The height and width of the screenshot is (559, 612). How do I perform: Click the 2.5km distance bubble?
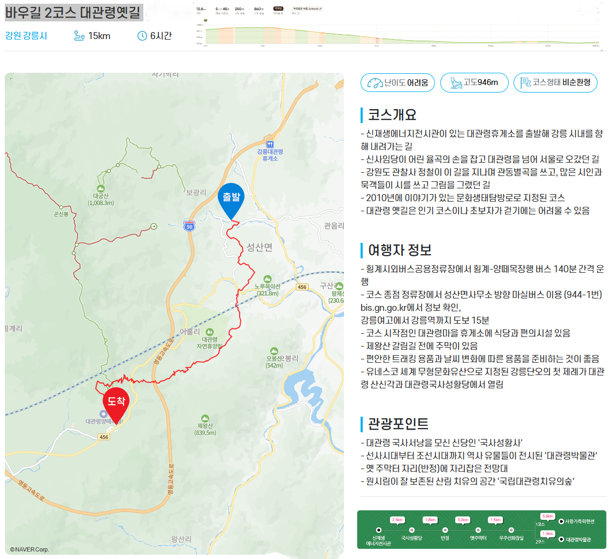click(397, 520)
